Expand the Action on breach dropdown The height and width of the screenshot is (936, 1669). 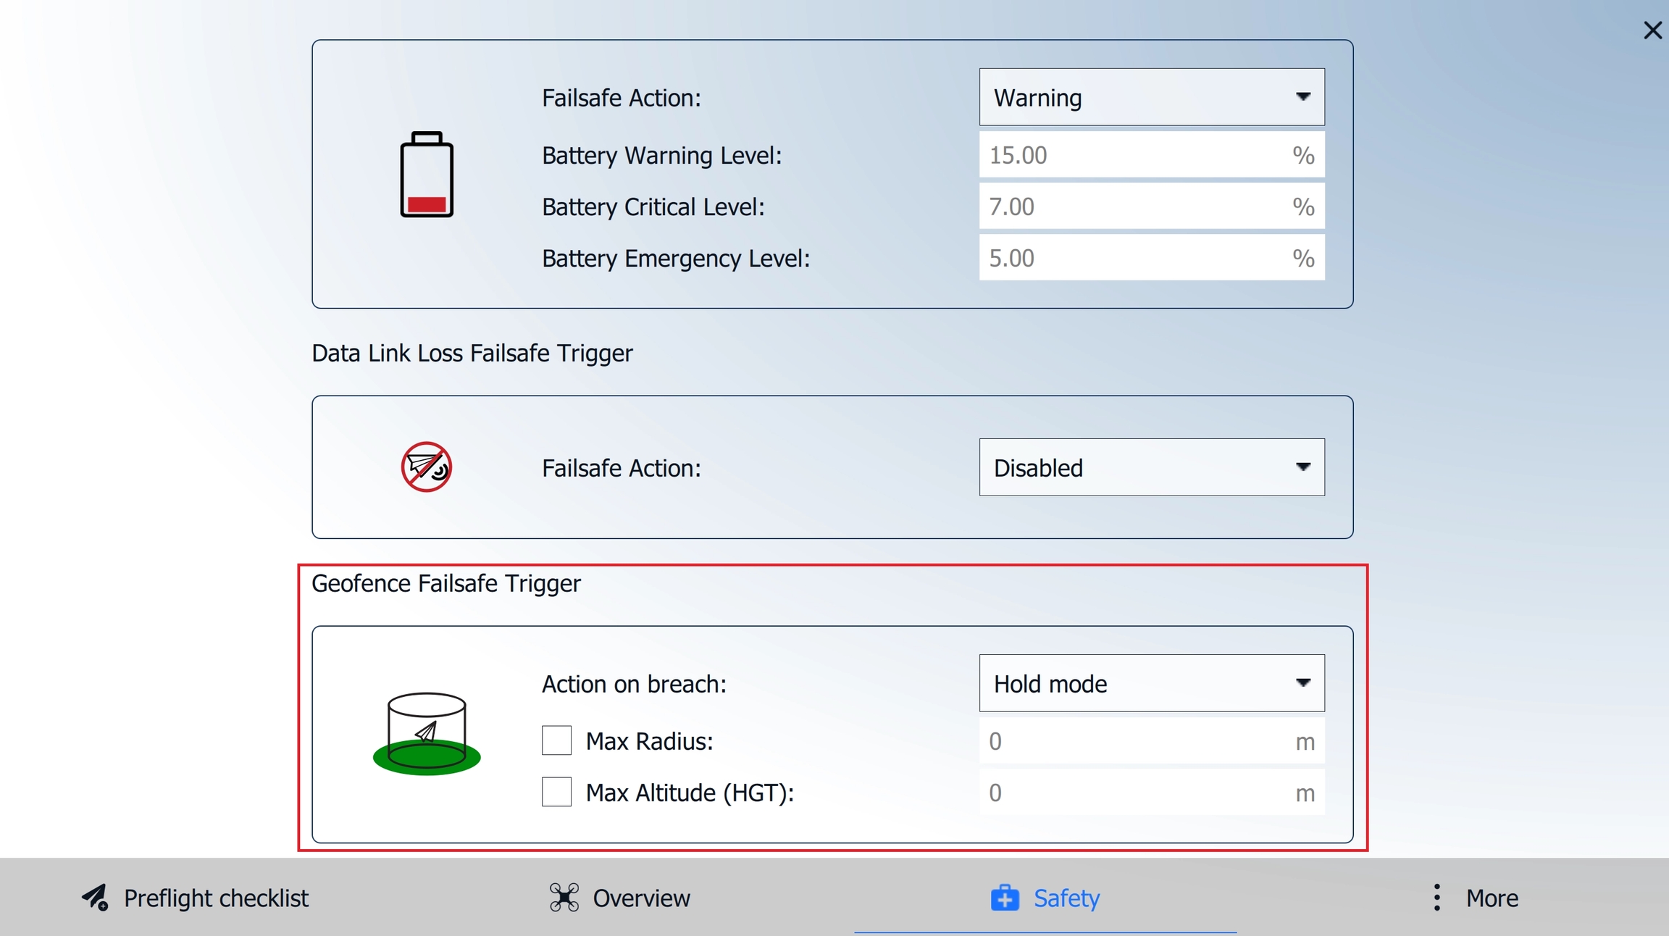(1151, 683)
